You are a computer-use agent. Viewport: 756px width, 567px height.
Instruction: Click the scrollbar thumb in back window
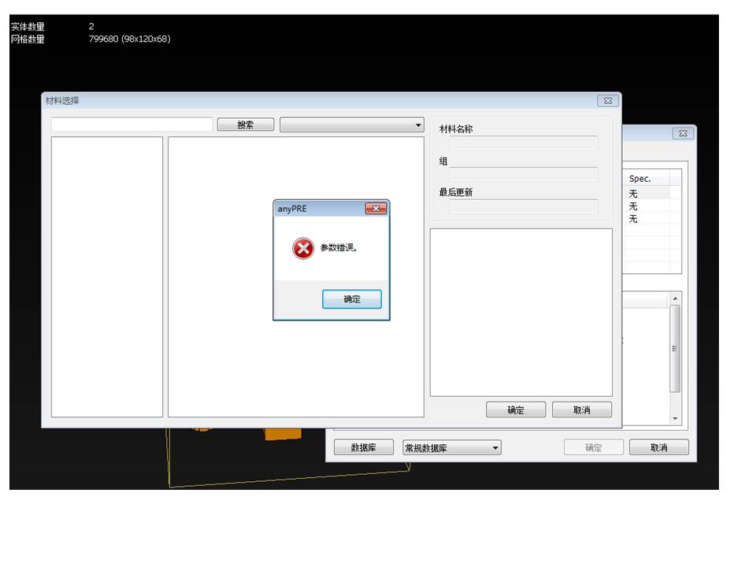click(x=675, y=349)
